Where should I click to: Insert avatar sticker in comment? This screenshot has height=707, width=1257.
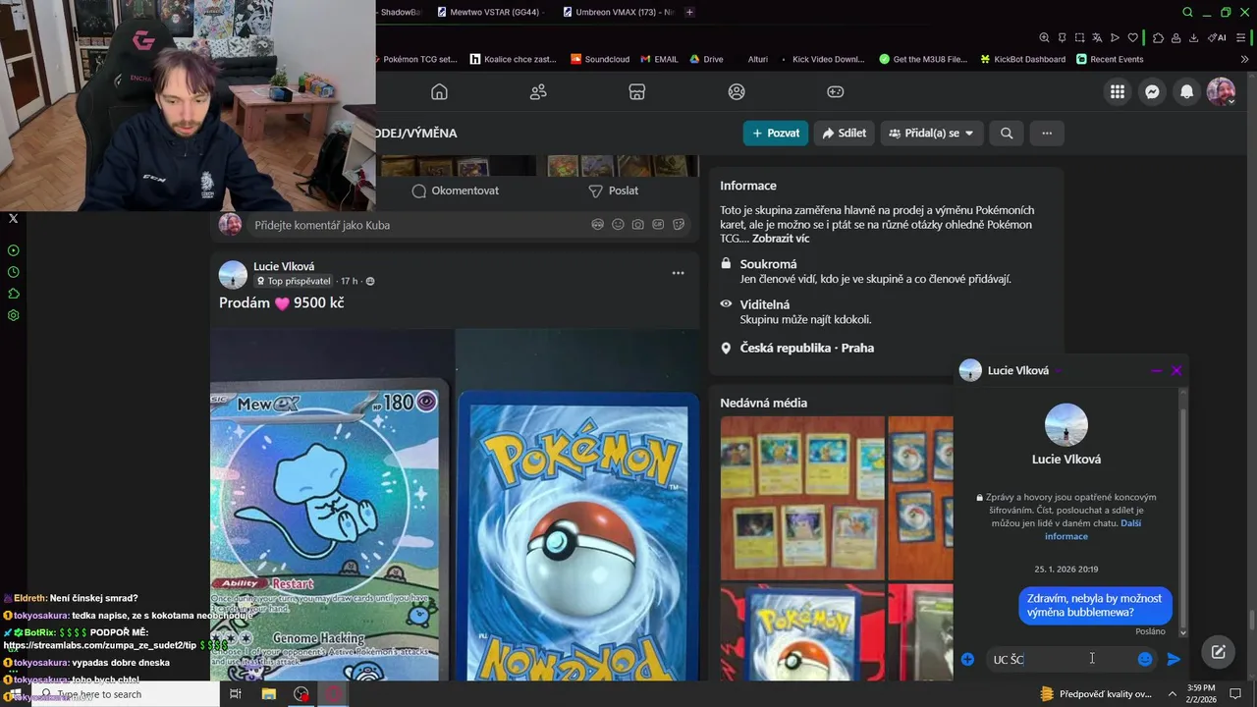coord(597,225)
